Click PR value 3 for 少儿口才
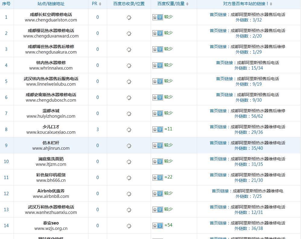Image resolution: width=301 pixels, height=239 pixels. tap(98, 129)
